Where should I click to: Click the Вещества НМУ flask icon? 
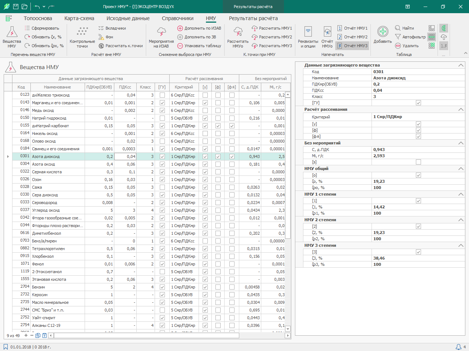(x=12, y=33)
